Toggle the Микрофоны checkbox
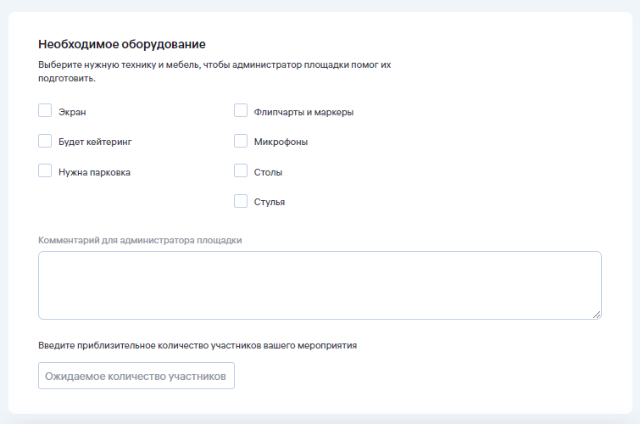The height and width of the screenshot is (424, 640). (x=241, y=141)
